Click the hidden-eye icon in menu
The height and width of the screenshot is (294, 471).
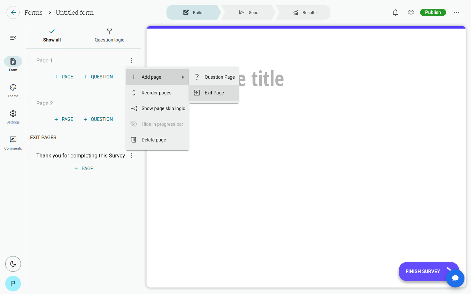coord(134,124)
